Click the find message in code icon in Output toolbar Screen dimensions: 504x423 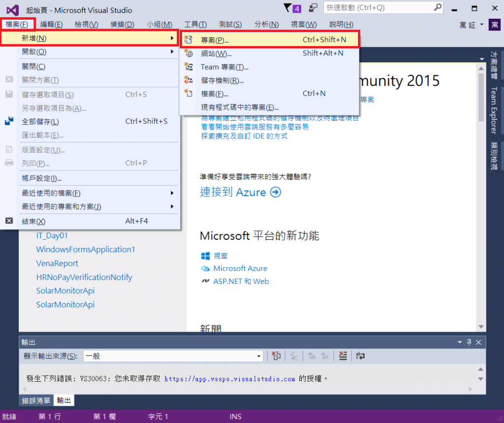pos(276,356)
